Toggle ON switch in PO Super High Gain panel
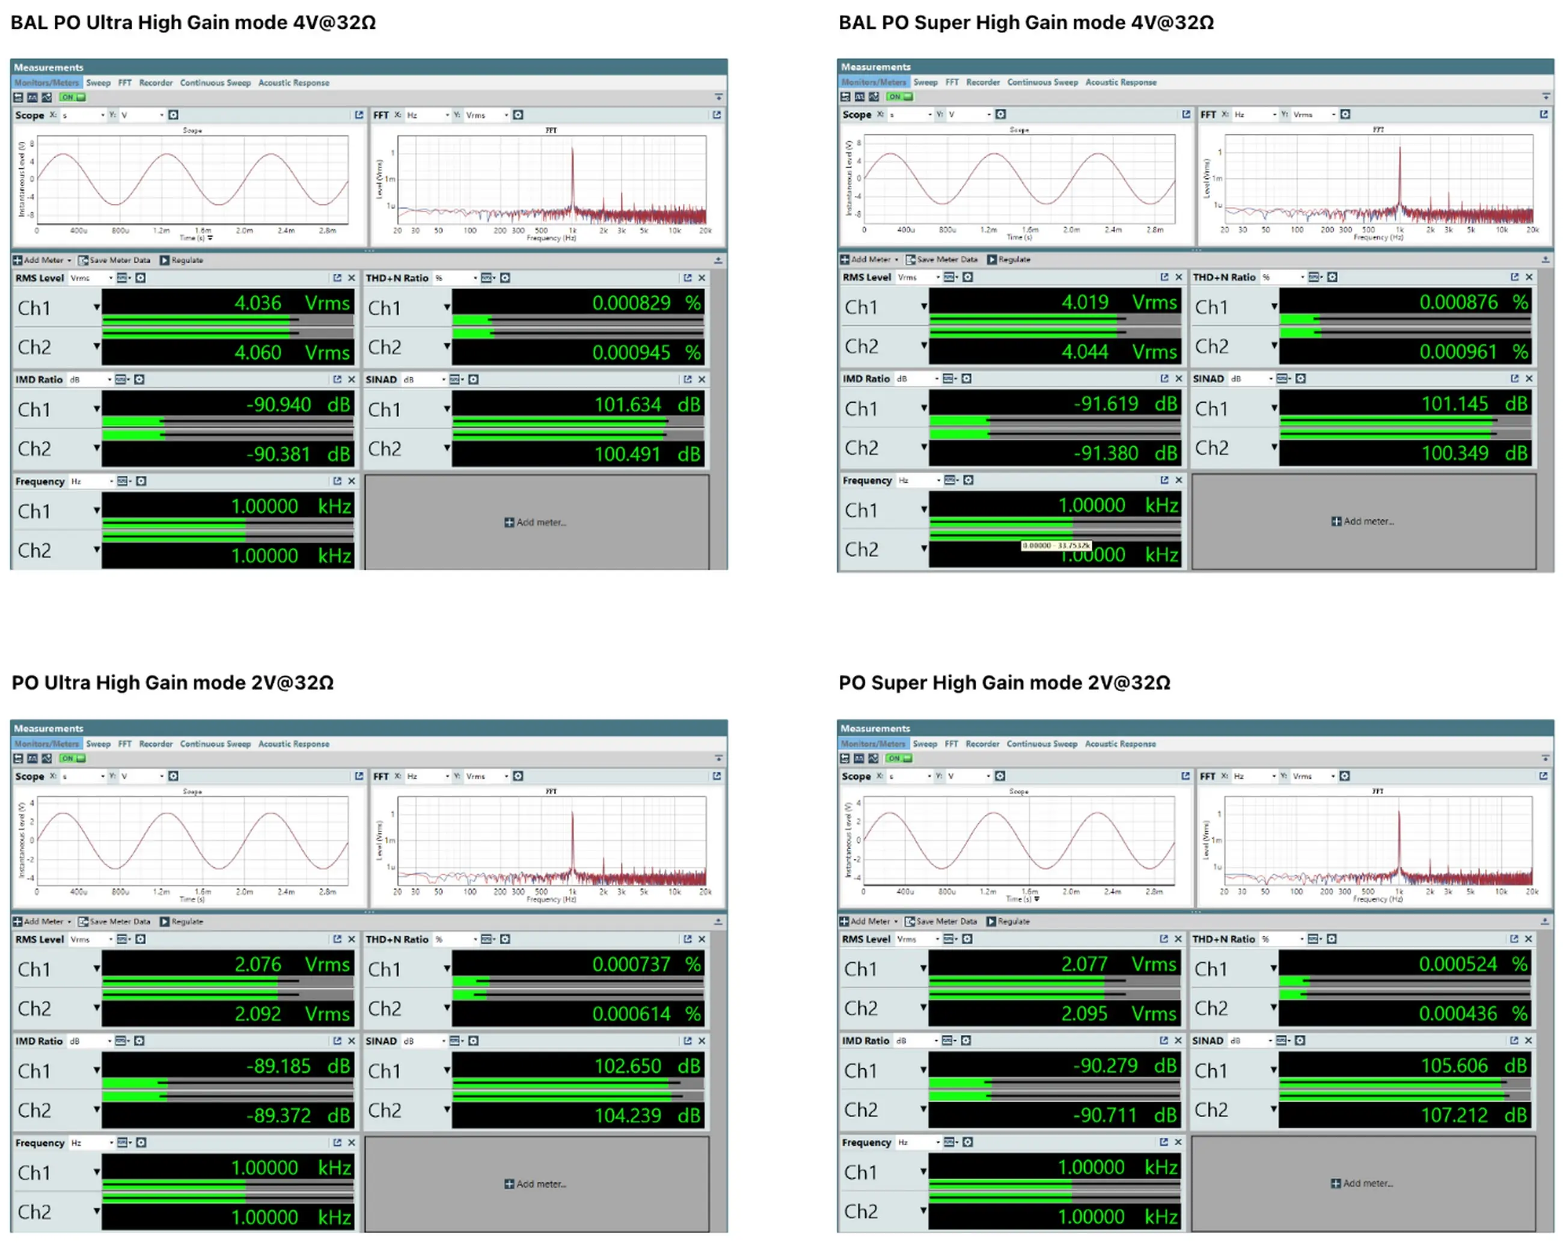Viewport: 1563px width, 1244px height. [899, 758]
